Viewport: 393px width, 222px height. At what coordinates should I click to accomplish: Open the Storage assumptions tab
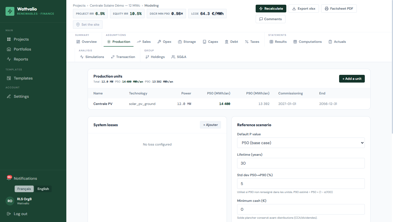[187, 42]
